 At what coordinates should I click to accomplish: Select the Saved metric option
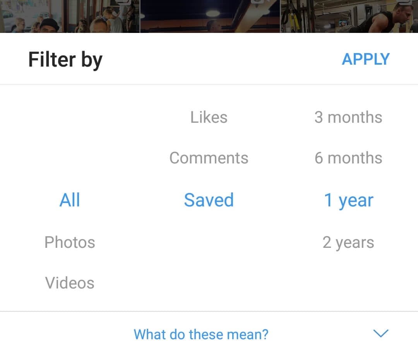point(209,200)
